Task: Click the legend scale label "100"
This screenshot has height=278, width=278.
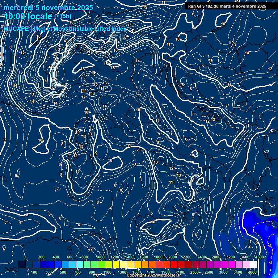Action: [x=34, y=272]
